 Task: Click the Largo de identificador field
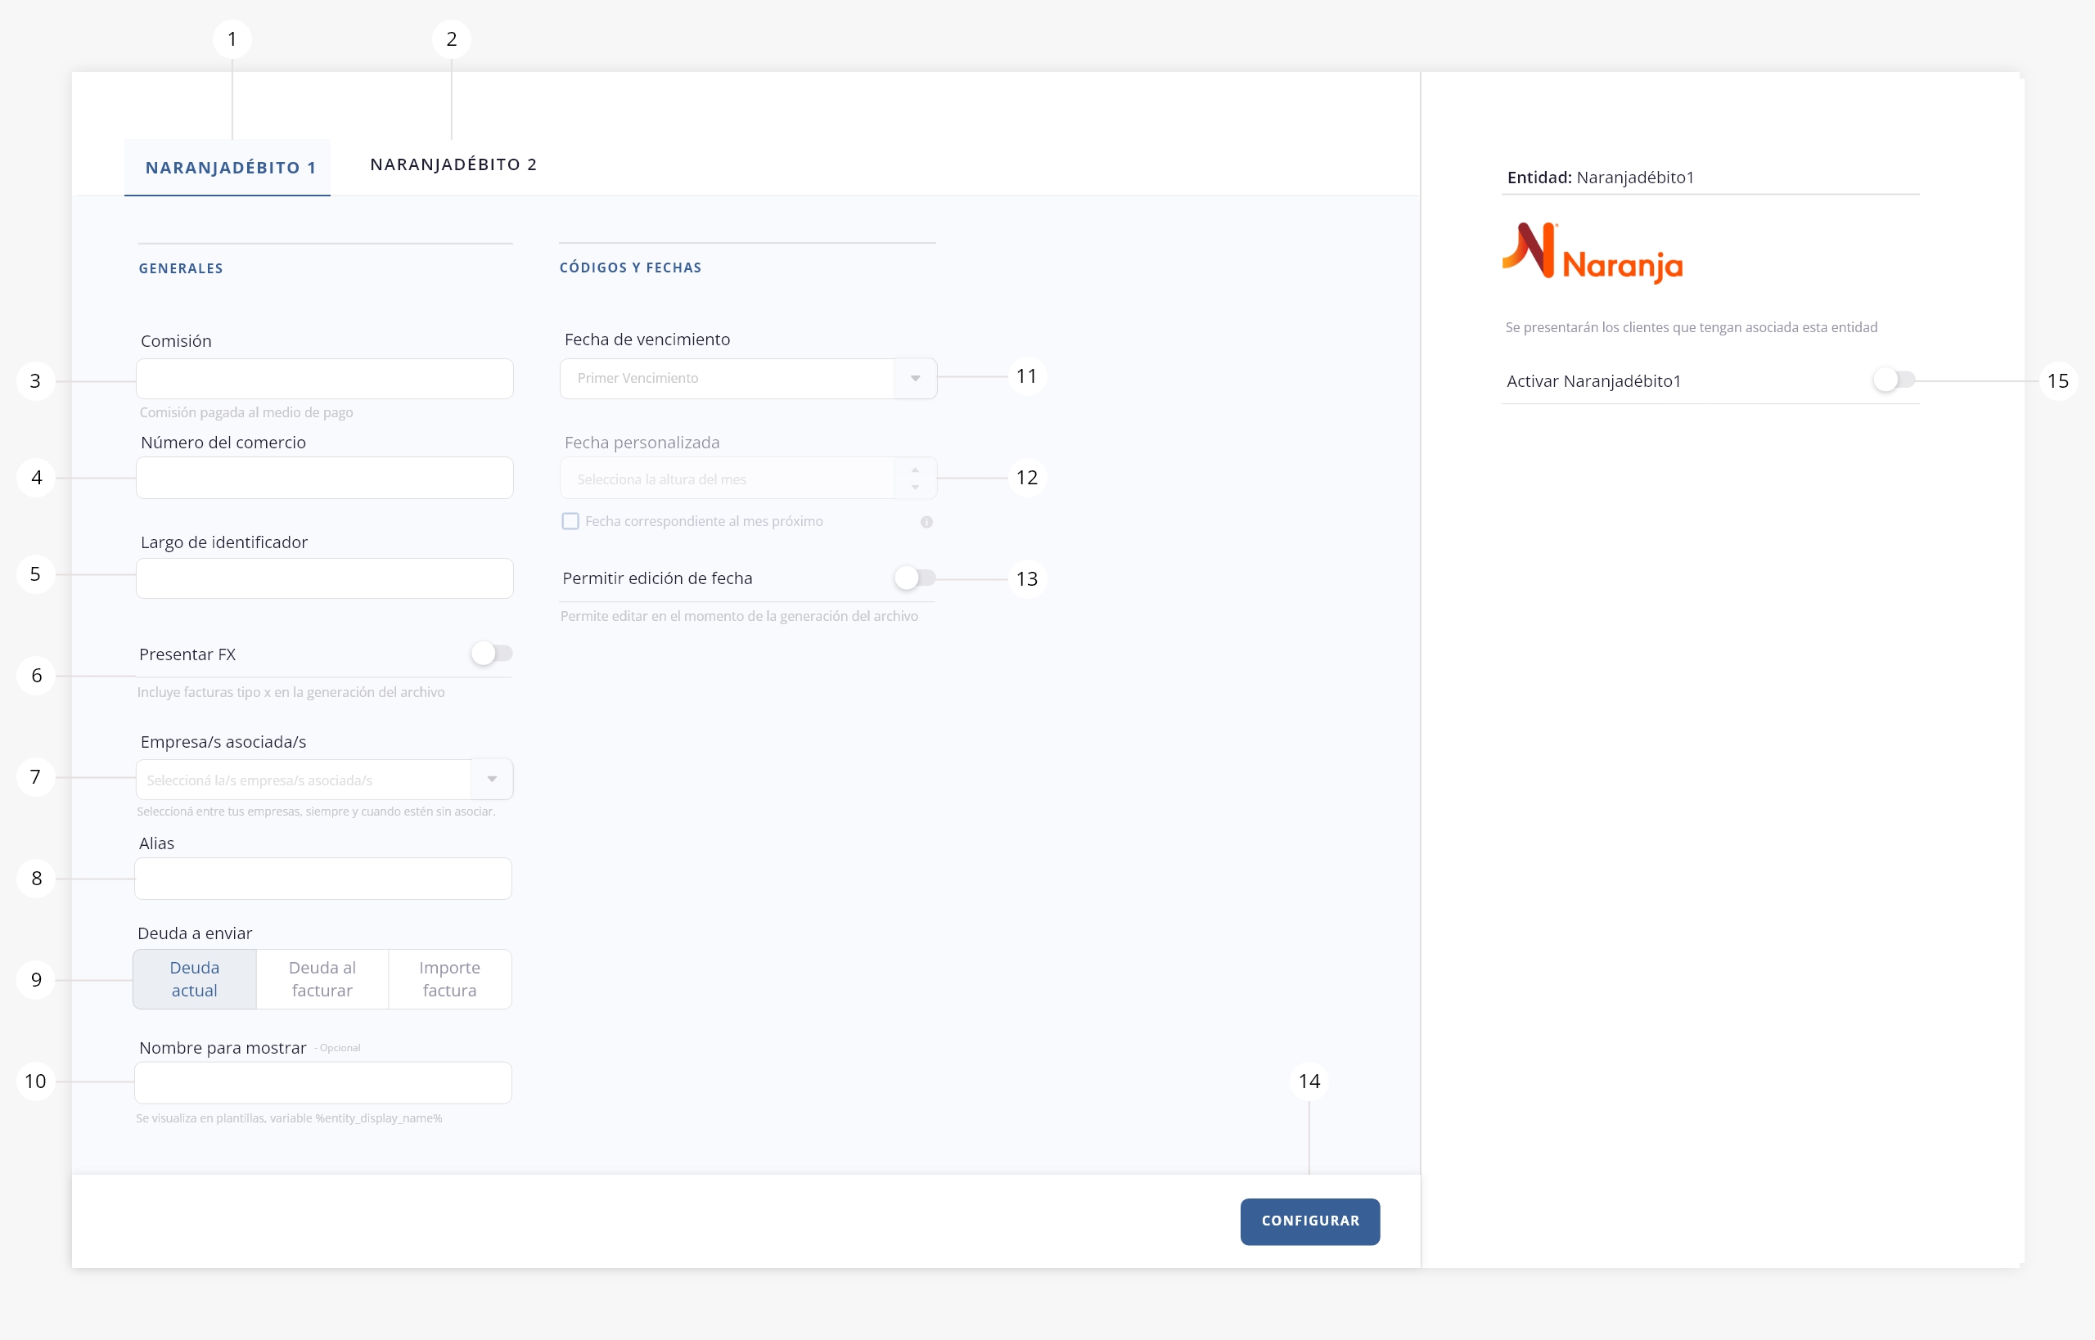click(x=325, y=578)
